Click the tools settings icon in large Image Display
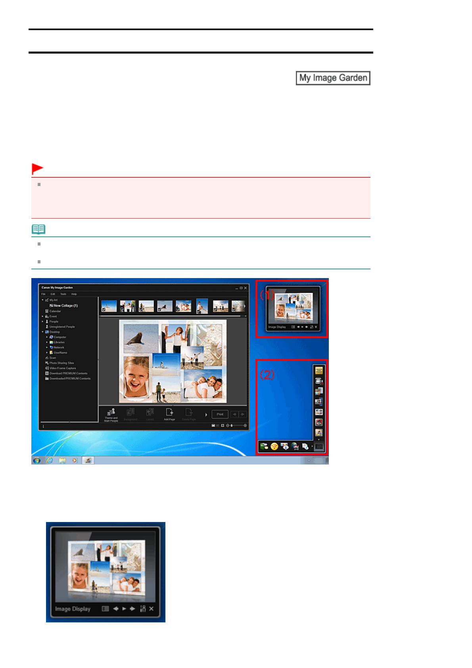 coord(143,608)
